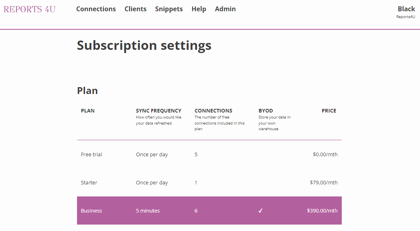The height and width of the screenshot is (231, 420).
Task: Select the Free trial plan row
Action: [91, 154]
